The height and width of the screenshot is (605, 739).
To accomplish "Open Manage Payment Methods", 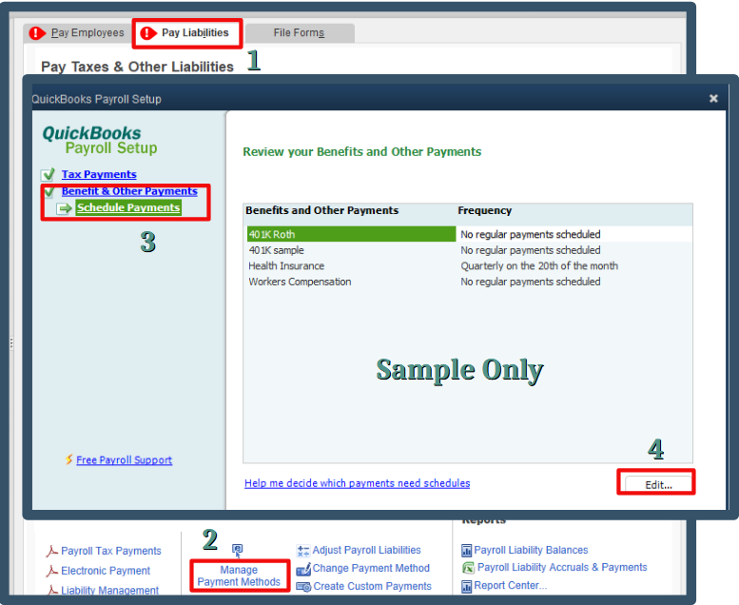I will (239, 576).
